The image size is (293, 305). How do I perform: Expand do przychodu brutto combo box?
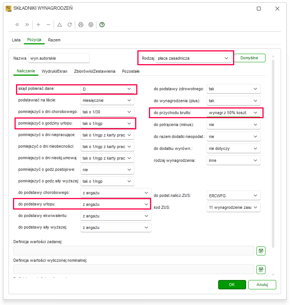(x=233, y=113)
